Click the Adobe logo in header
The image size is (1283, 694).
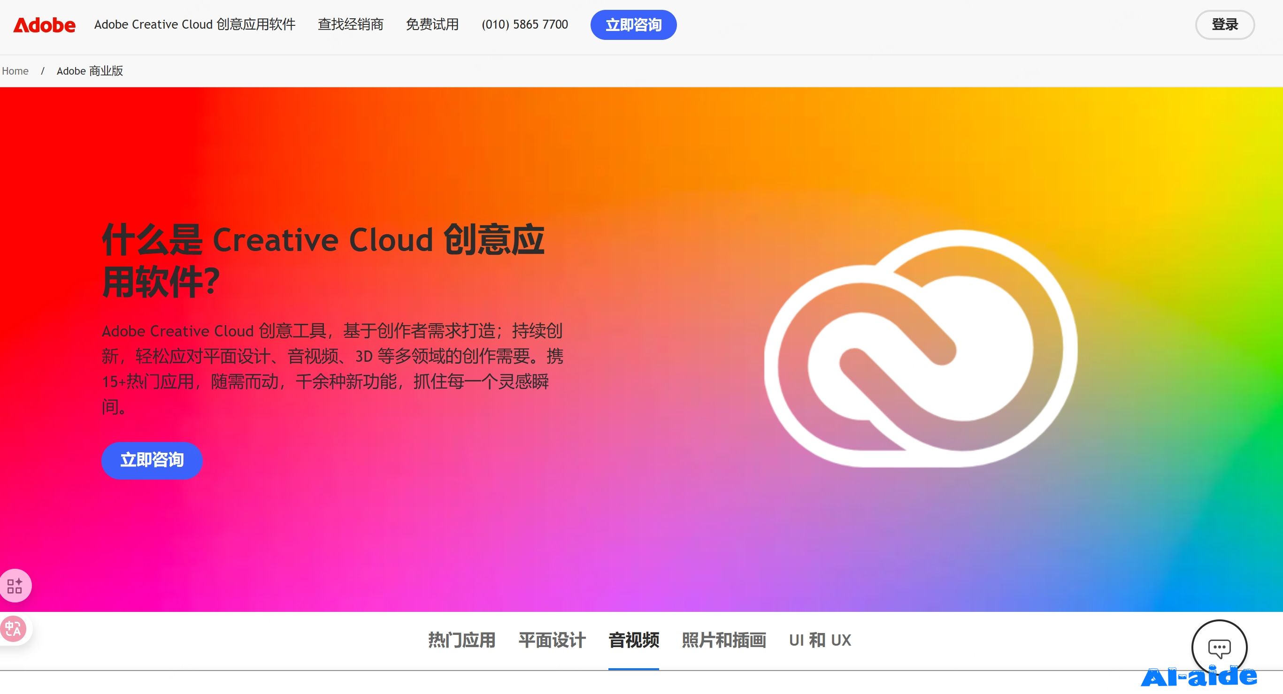tap(44, 25)
